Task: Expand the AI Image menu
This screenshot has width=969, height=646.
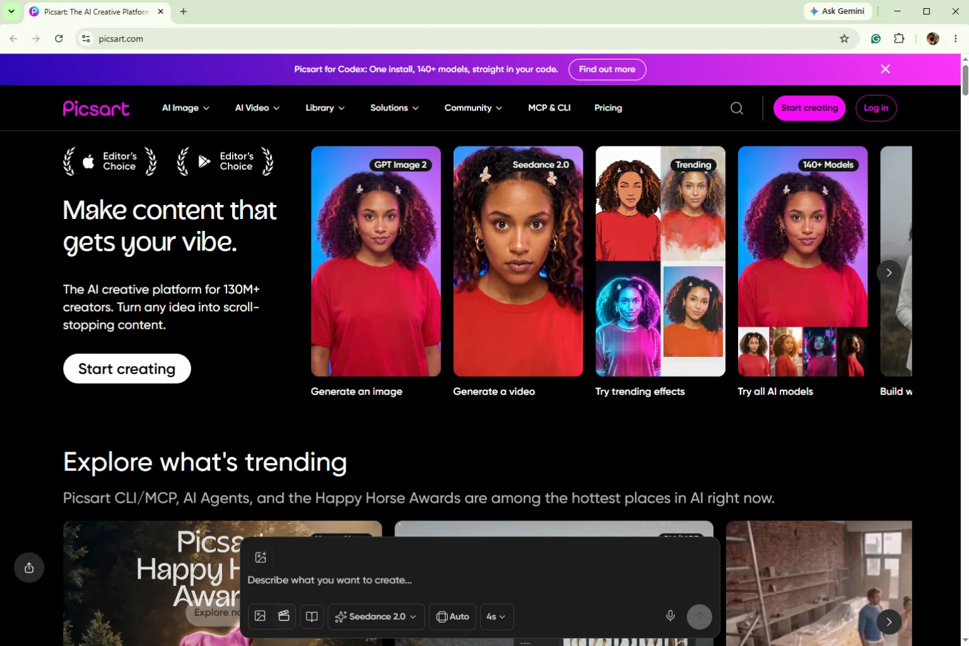Action: pyautogui.click(x=185, y=108)
